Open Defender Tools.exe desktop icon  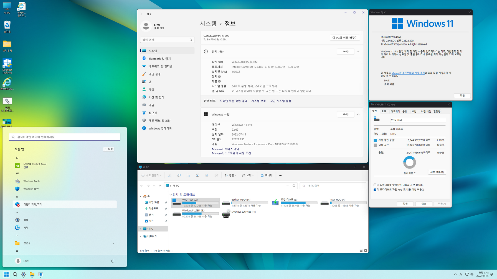click(7, 66)
